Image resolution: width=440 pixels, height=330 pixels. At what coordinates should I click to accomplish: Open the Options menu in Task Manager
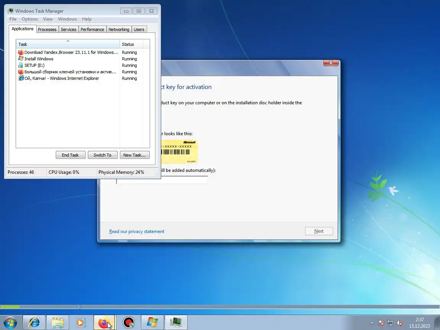[x=30, y=19]
